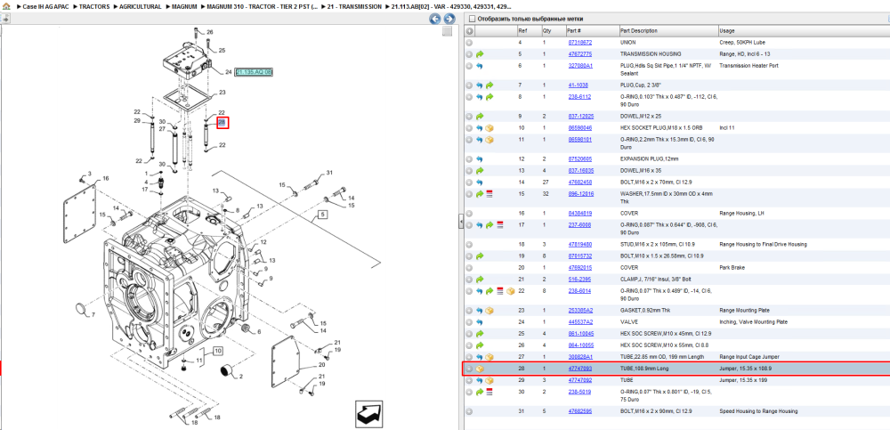The image size is (890, 430).
Task: Click blue arrow for ref 24 valve
Action: [x=479, y=322]
